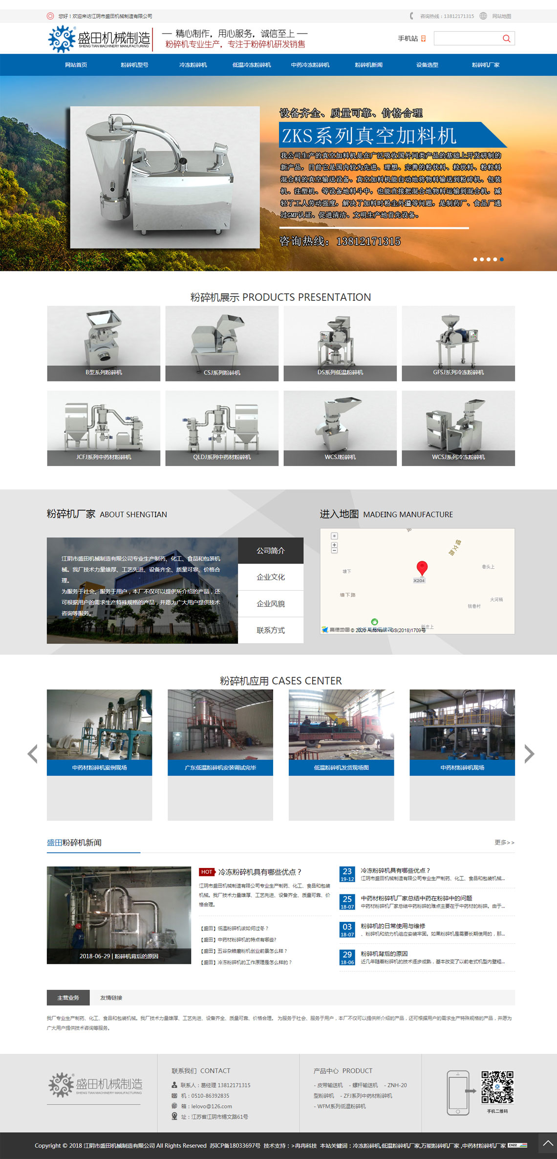Click the globe sitemap icon
The image size is (557, 1159).
coord(483,16)
